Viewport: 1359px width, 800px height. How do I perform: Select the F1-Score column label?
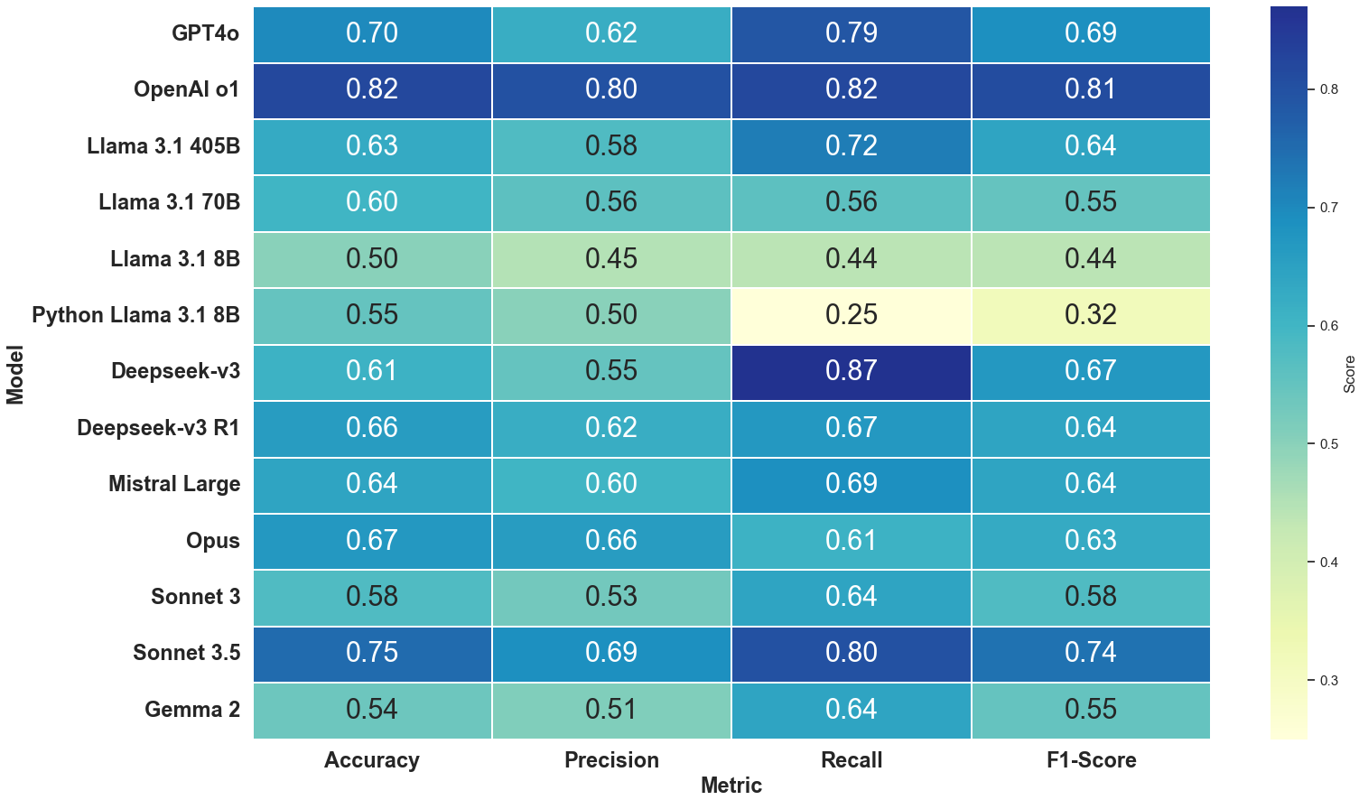tap(1091, 760)
